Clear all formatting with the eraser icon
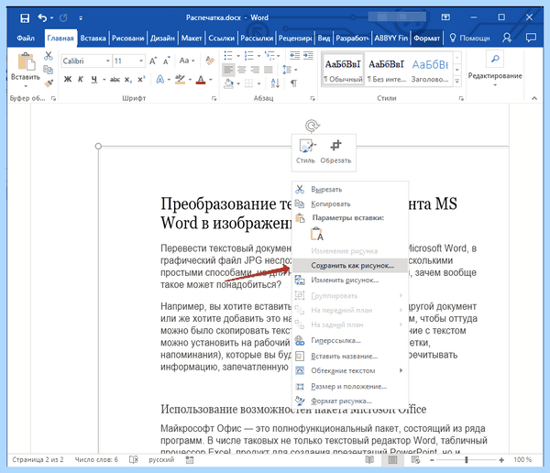Viewport: 550px width, 473px height. click(x=210, y=60)
